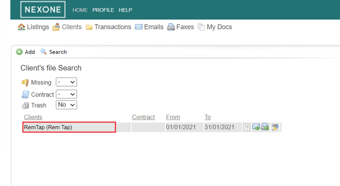This screenshot has width=340, height=186.
Task: Click the Contract scroll icon
Action: (x=25, y=94)
